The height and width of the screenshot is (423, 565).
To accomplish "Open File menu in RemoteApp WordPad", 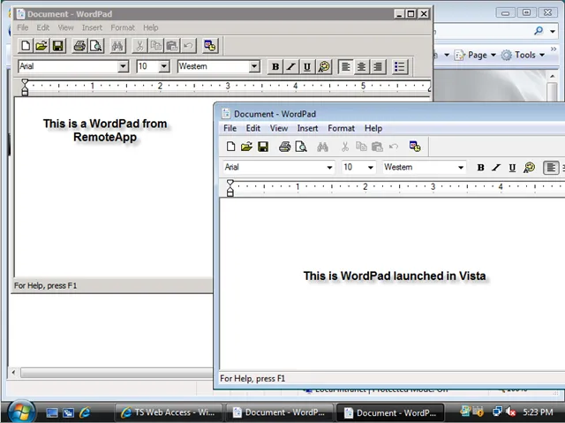I will click(23, 27).
